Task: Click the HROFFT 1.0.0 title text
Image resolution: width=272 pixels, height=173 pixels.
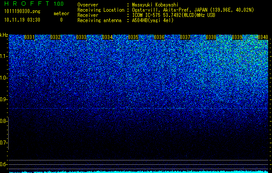Action: click(34, 3)
